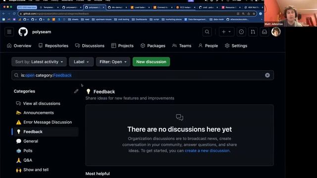Image resolution: width=317 pixels, height=178 pixels.
Task: Click the New discussion button
Action: tap(151, 62)
